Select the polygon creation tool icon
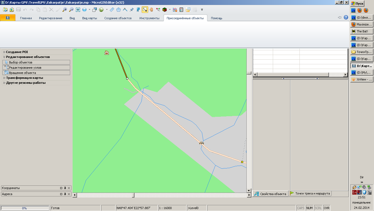This screenshot has height=211, width=374. (119, 10)
